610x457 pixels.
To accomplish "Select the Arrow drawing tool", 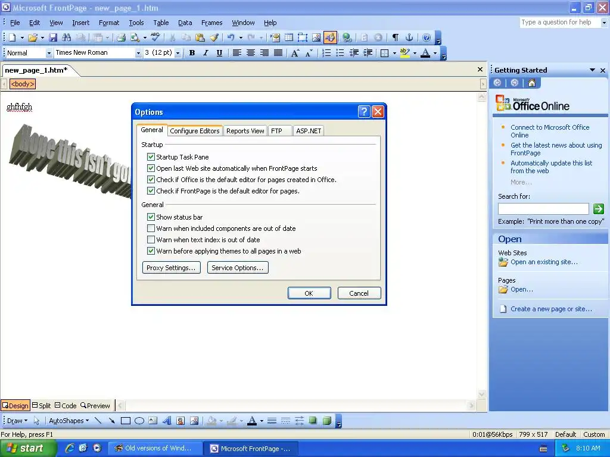I will click(111, 421).
